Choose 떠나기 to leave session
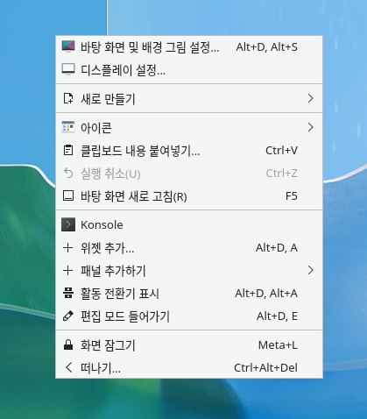 [189, 367]
